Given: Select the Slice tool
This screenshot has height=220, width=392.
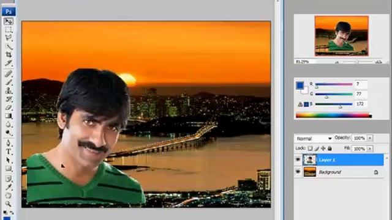Looking at the screenshot, I should coord(9,63).
